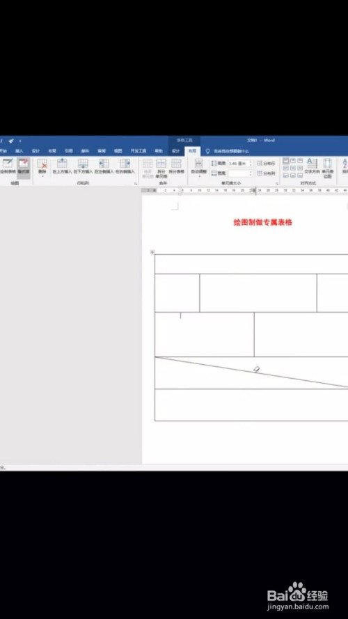Click Distribute Columns (分布列) button
348x619 pixels.
(x=267, y=173)
